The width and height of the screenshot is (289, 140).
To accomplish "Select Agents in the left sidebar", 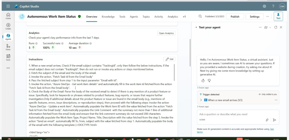I will click(x=8, y=37).
